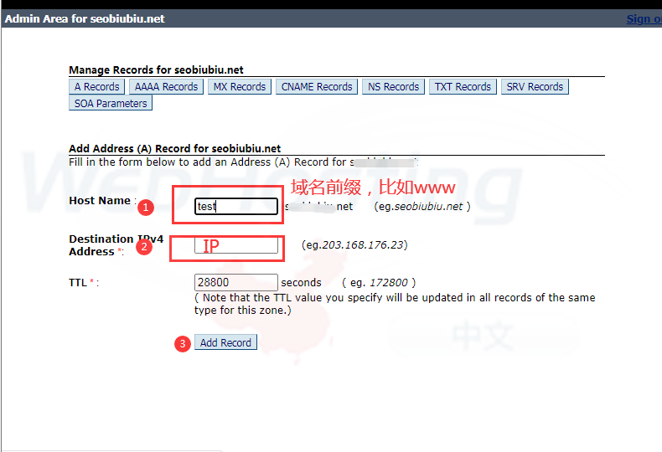
Task: Select the NS Records button
Action: pyautogui.click(x=393, y=87)
